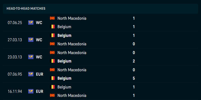Screen dimensions: 201x100
Task: Click North Macedonia flag in 16.11.94 match
Action: click(x=53, y=95)
